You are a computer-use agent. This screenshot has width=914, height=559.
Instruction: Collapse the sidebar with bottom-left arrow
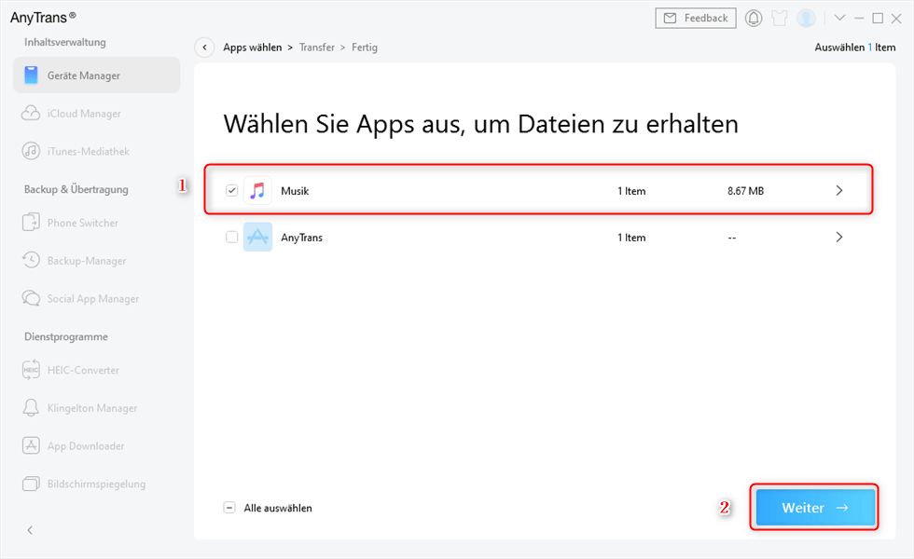coord(30,530)
